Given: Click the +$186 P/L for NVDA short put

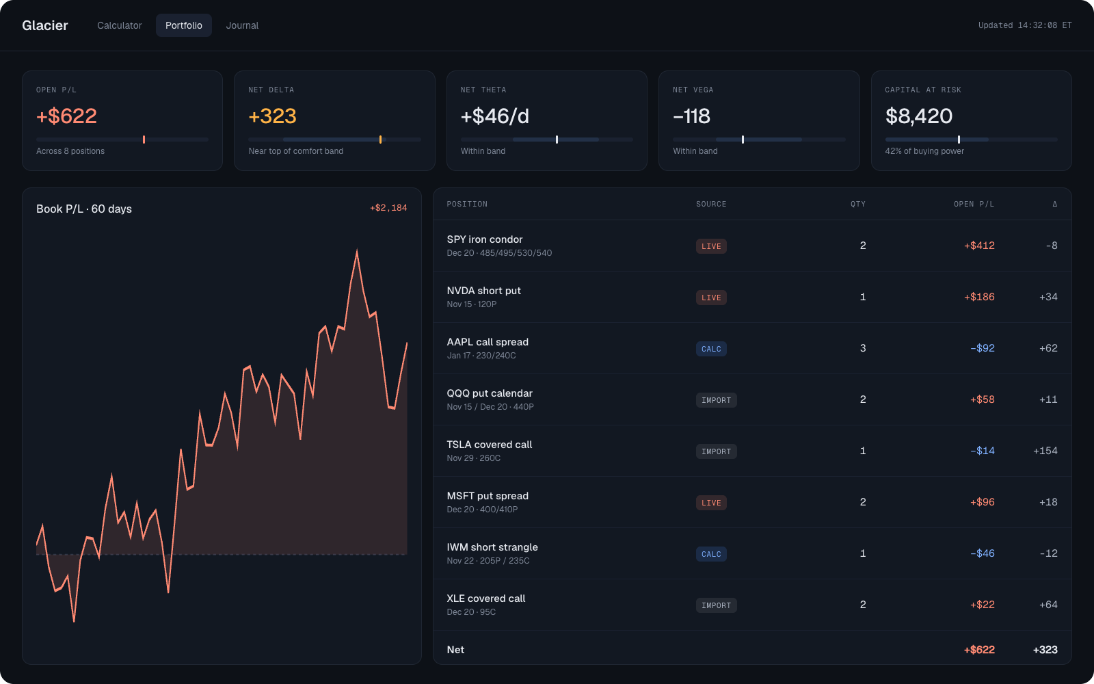Looking at the screenshot, I should pos(979,297).
